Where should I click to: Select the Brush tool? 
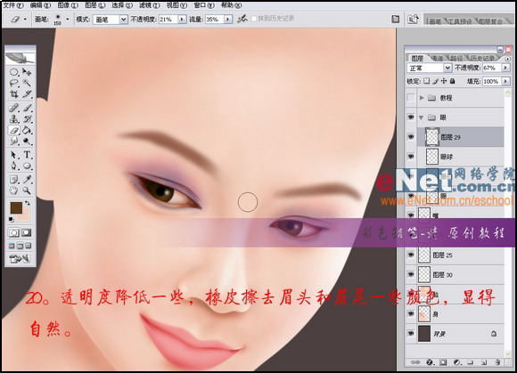click(27, 108)
